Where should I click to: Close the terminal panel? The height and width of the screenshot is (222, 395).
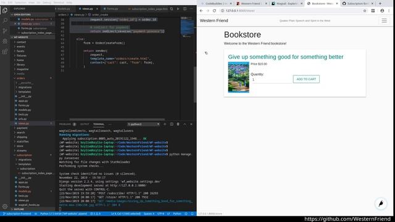[x=191, y=124]
